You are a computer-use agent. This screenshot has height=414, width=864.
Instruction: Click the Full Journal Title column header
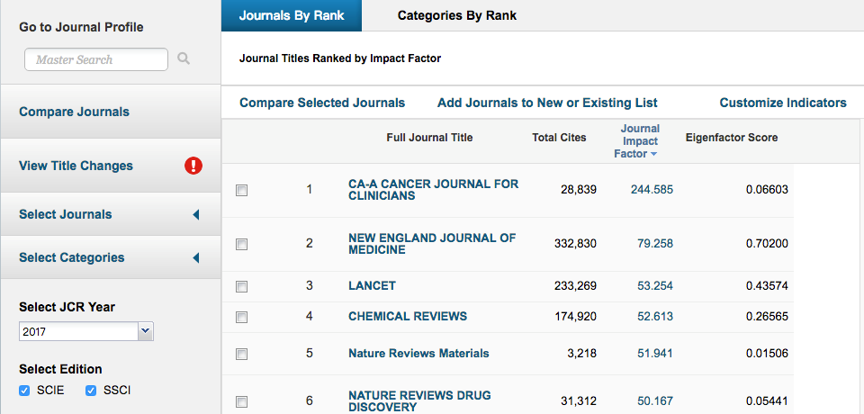(x=429, y=138)
